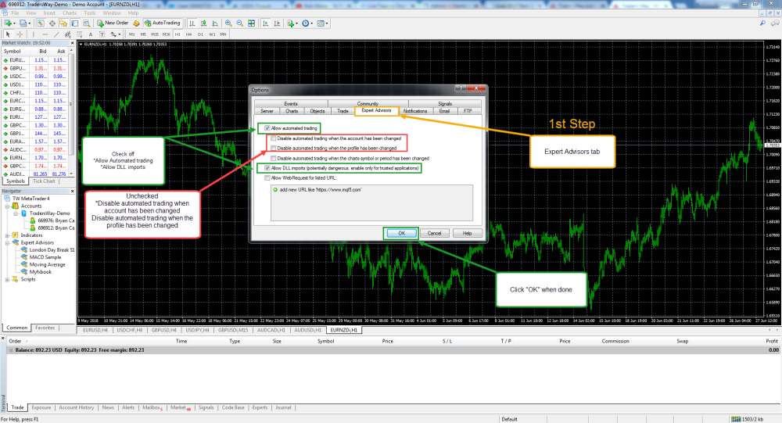Expand the Indicators tree node
This screenshot has width=782, height=423.
click(8, 235)
